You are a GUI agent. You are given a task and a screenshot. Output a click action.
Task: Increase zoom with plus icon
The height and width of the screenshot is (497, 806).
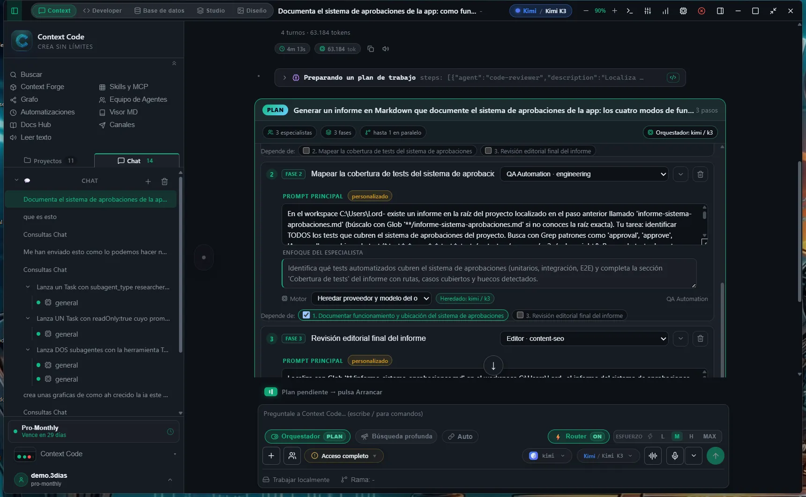click(614, 11)
